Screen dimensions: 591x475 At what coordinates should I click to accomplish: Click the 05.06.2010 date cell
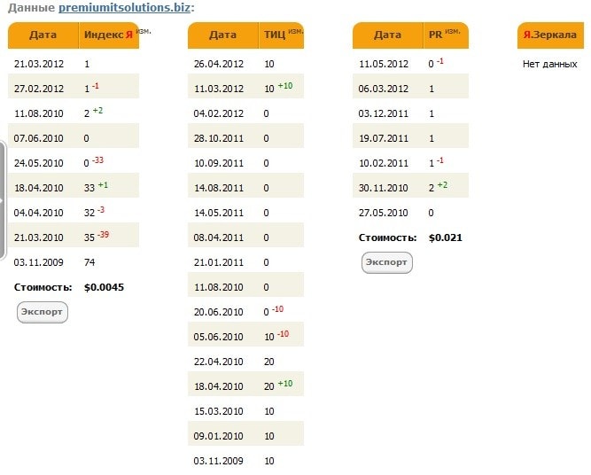(x=220, y=337)
